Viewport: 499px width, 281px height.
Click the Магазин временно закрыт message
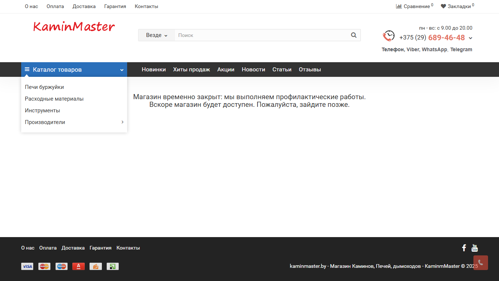(249, 101)
